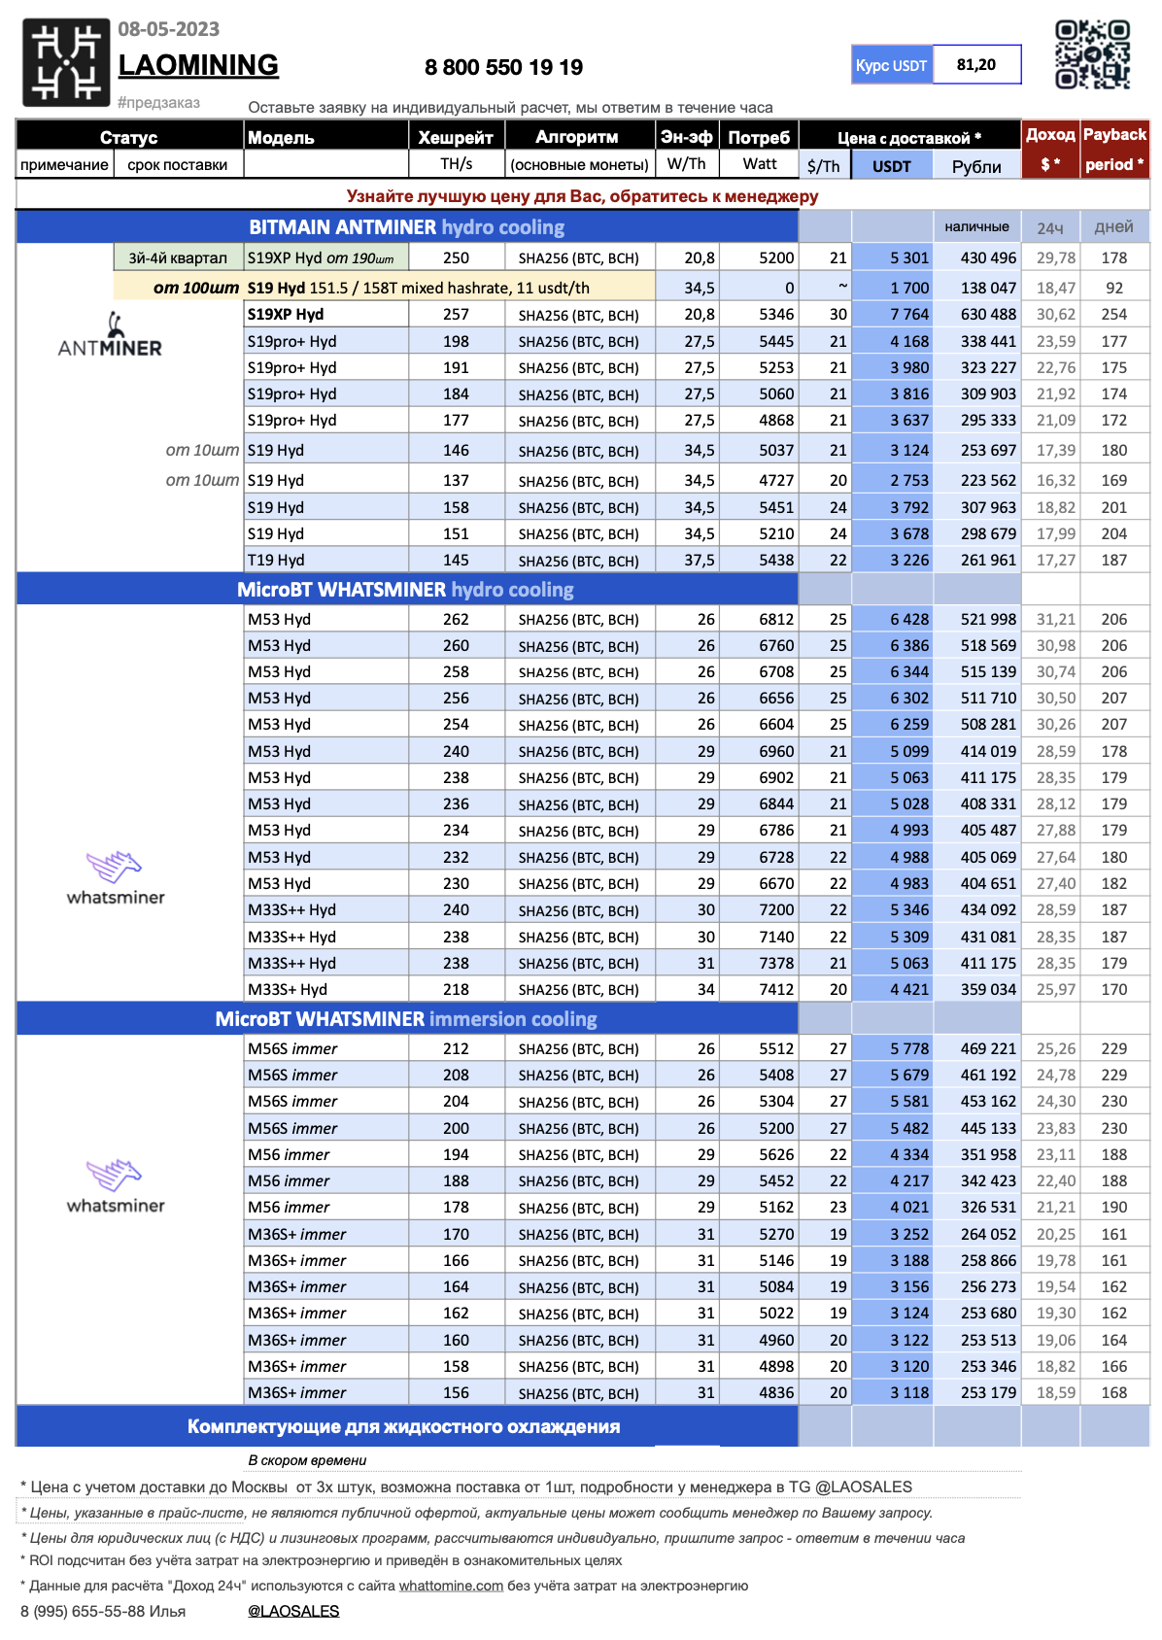Click payback period value 254

coord(1114,314)
